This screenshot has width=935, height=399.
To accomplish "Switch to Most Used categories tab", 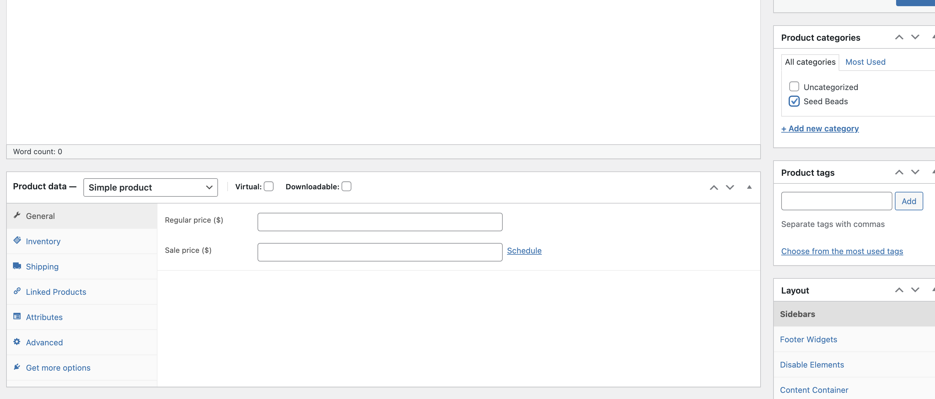I will 865,62.
